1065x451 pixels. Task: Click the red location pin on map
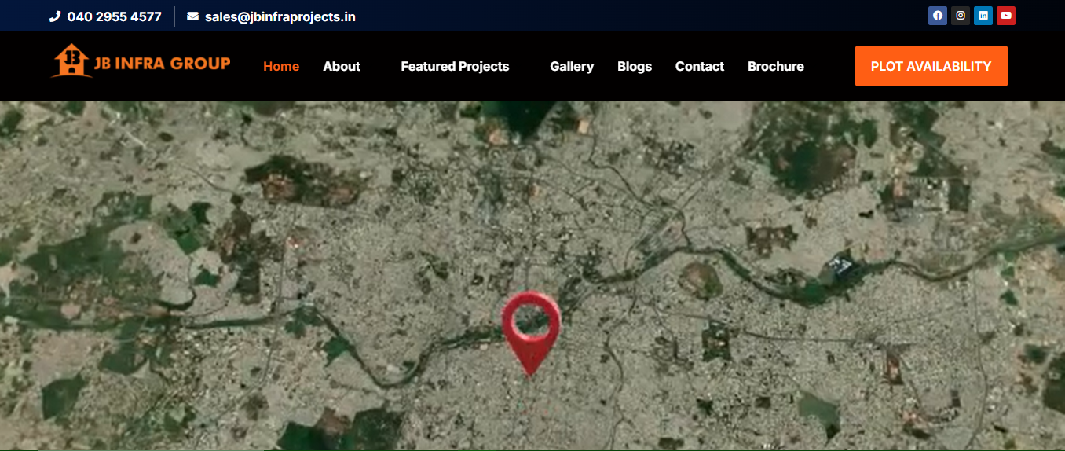pyautogui.click(x=531, y=327)
